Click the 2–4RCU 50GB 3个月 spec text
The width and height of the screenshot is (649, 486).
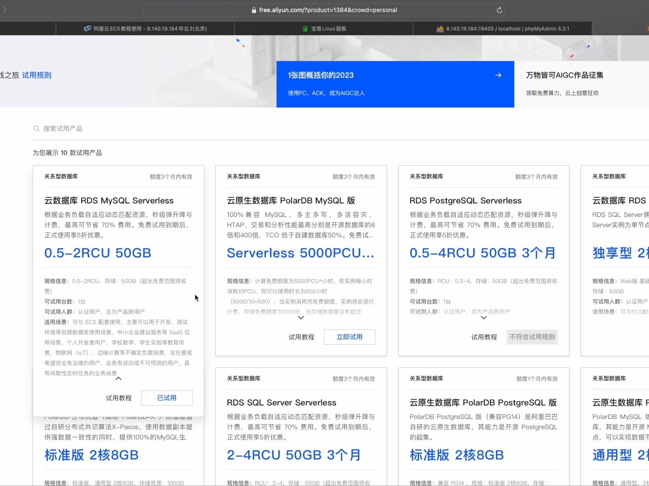(294, 455)
